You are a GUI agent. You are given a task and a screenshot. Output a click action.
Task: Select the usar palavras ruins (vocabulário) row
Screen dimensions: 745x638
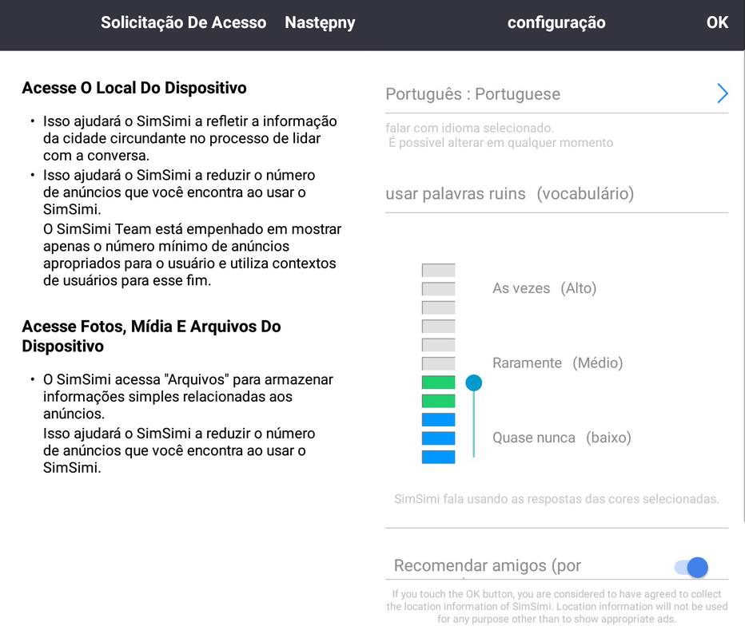509,194
